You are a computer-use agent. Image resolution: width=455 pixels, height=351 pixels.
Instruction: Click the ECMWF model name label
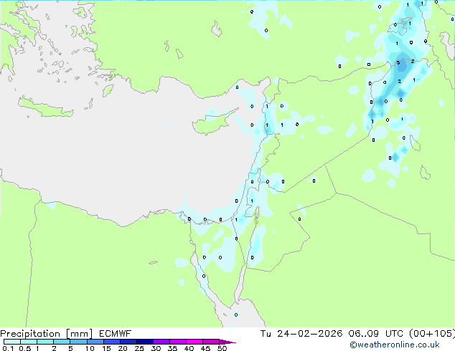tap(116, 334)
